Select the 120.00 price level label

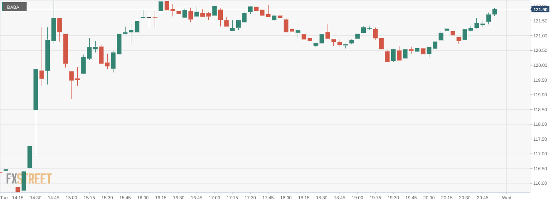pos(540,65)
